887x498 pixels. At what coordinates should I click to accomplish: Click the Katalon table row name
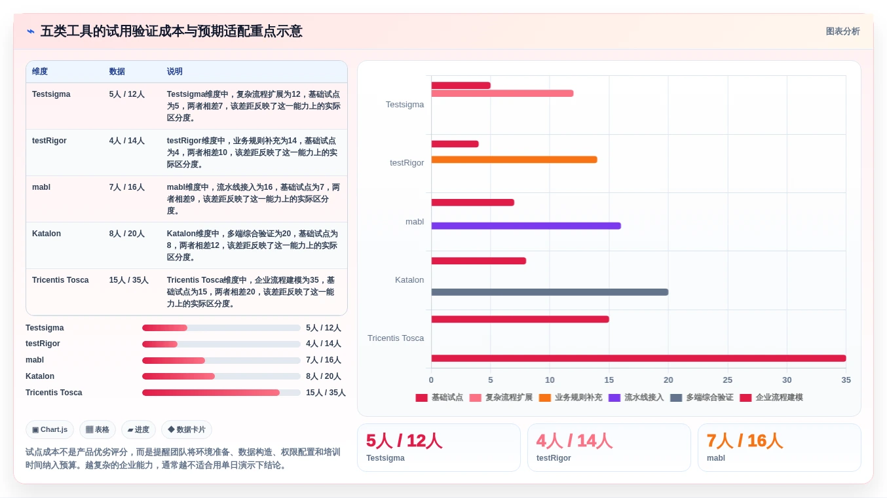(47, 234)
